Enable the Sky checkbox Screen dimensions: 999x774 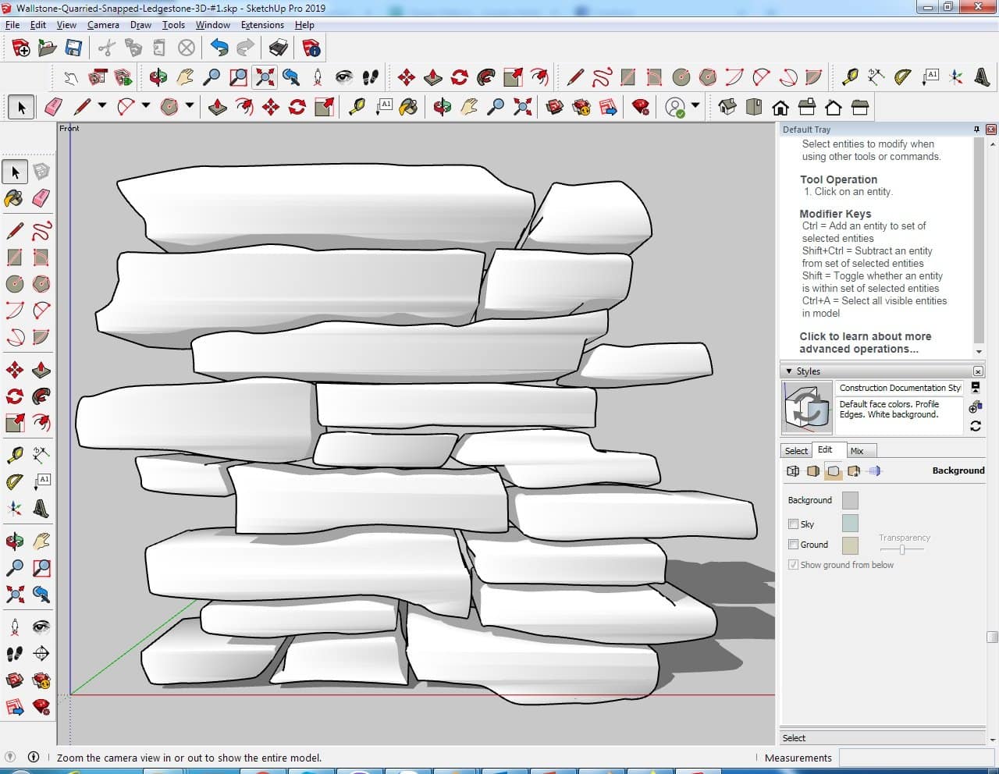pyautogui.click(x=793, y=524)
